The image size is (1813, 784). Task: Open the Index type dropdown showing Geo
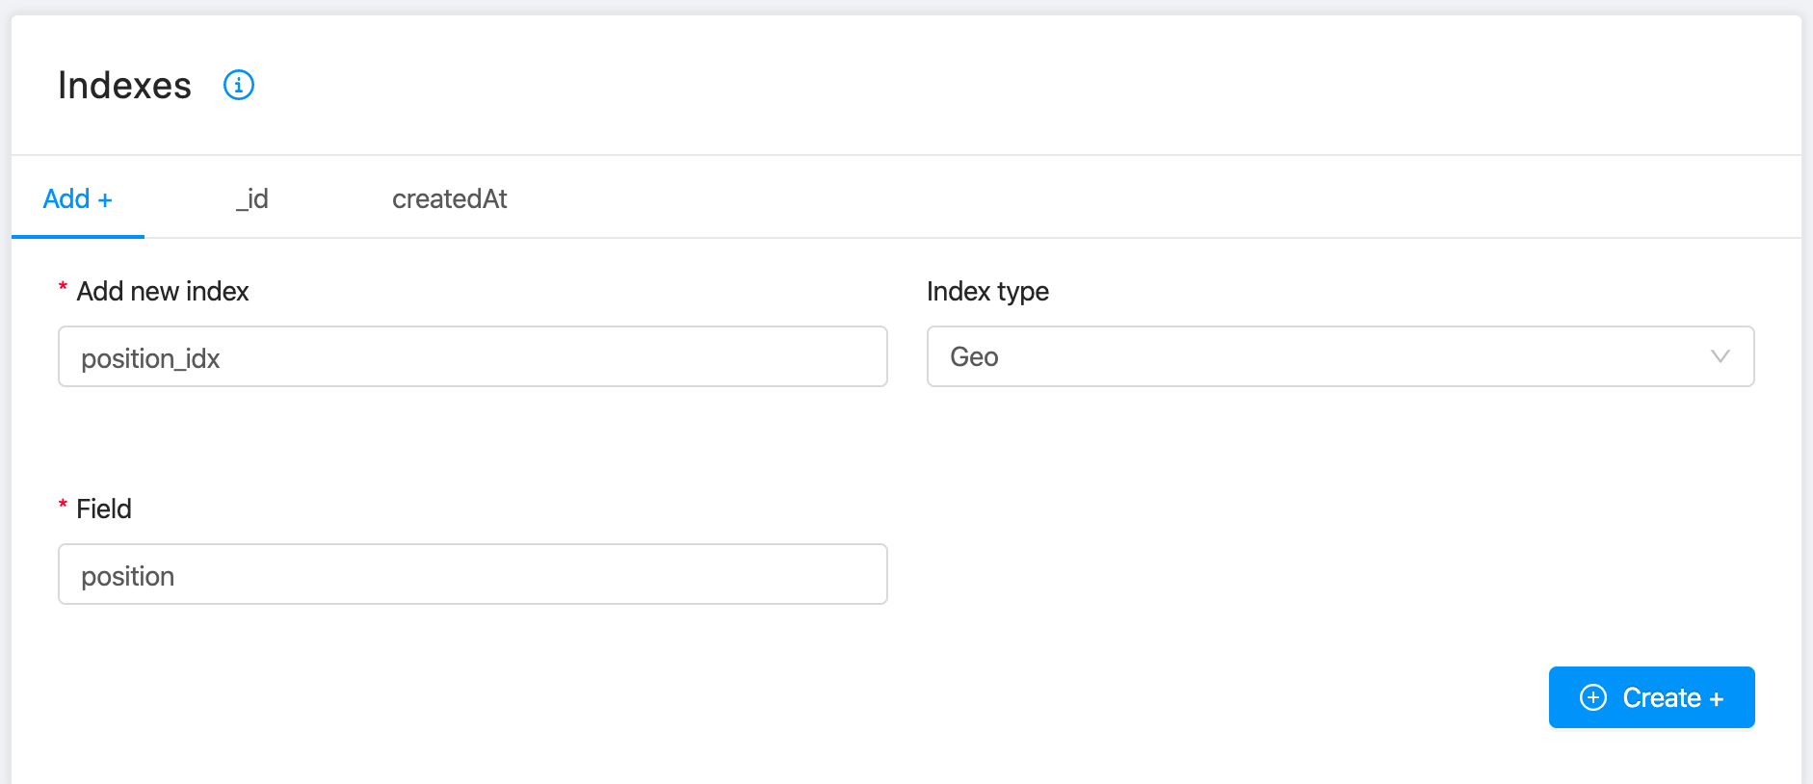click(x=1339, y=356)
